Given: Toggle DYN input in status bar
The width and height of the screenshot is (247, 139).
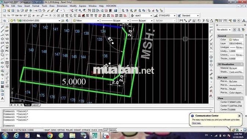Looking at the screenshot, I should pos(100,130).
